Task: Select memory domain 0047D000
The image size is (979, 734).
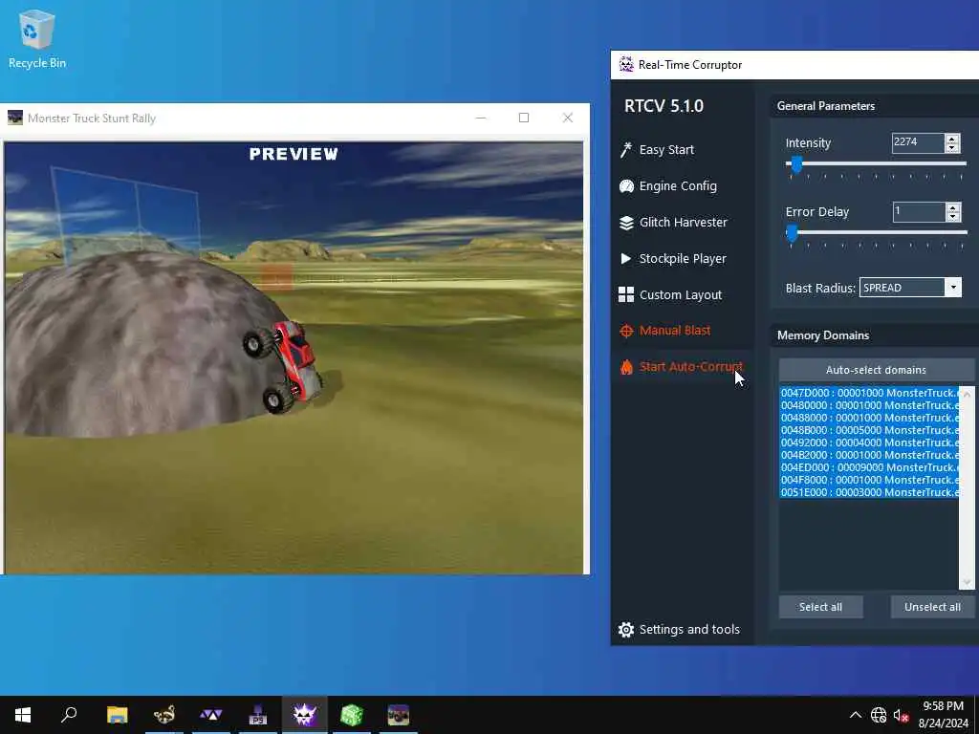Action: pos(869,393)
